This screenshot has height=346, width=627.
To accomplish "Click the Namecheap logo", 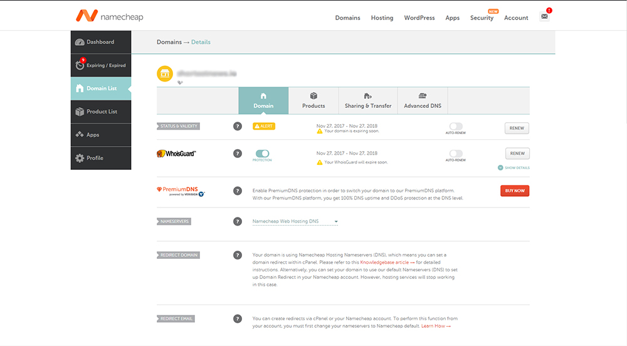I will (x=109, y=16).
